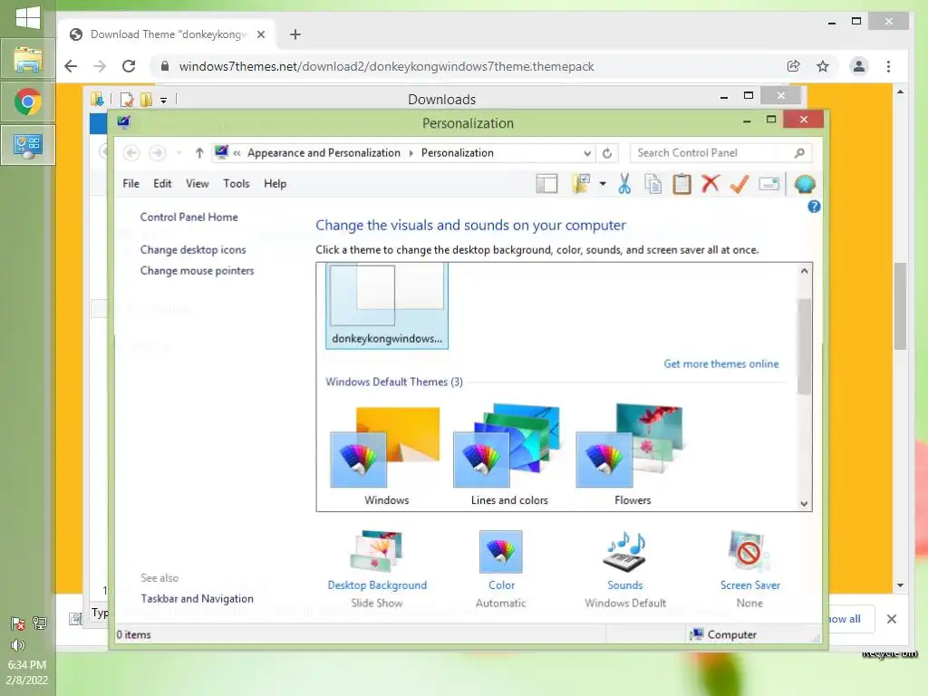Click the Chrome share page icon
The height and width of the screenshot is (696, 928).
click(794, 66)
